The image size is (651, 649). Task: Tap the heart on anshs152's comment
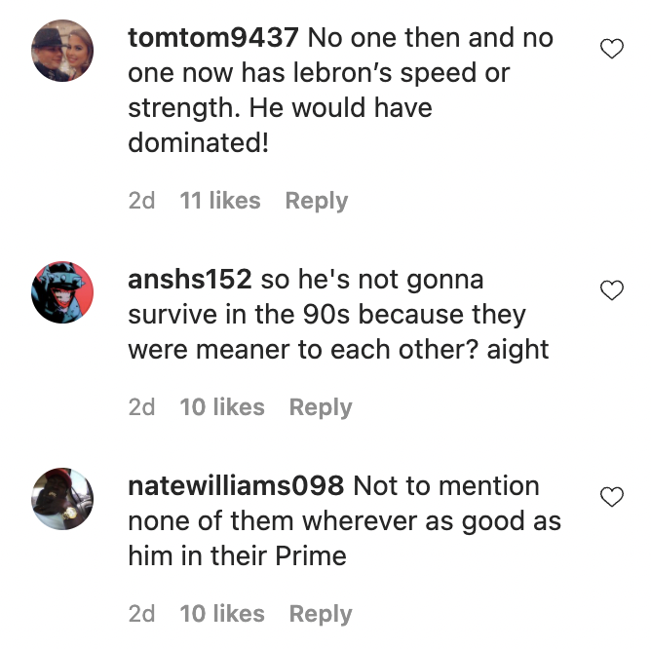pos(611,290)
